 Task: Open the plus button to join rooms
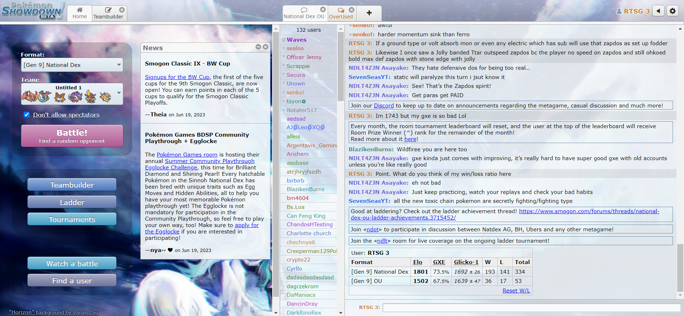369,13
